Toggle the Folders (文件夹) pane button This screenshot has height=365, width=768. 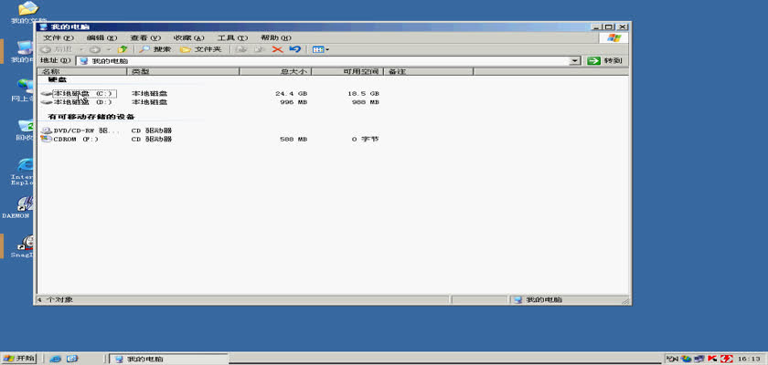coord(201,49)
